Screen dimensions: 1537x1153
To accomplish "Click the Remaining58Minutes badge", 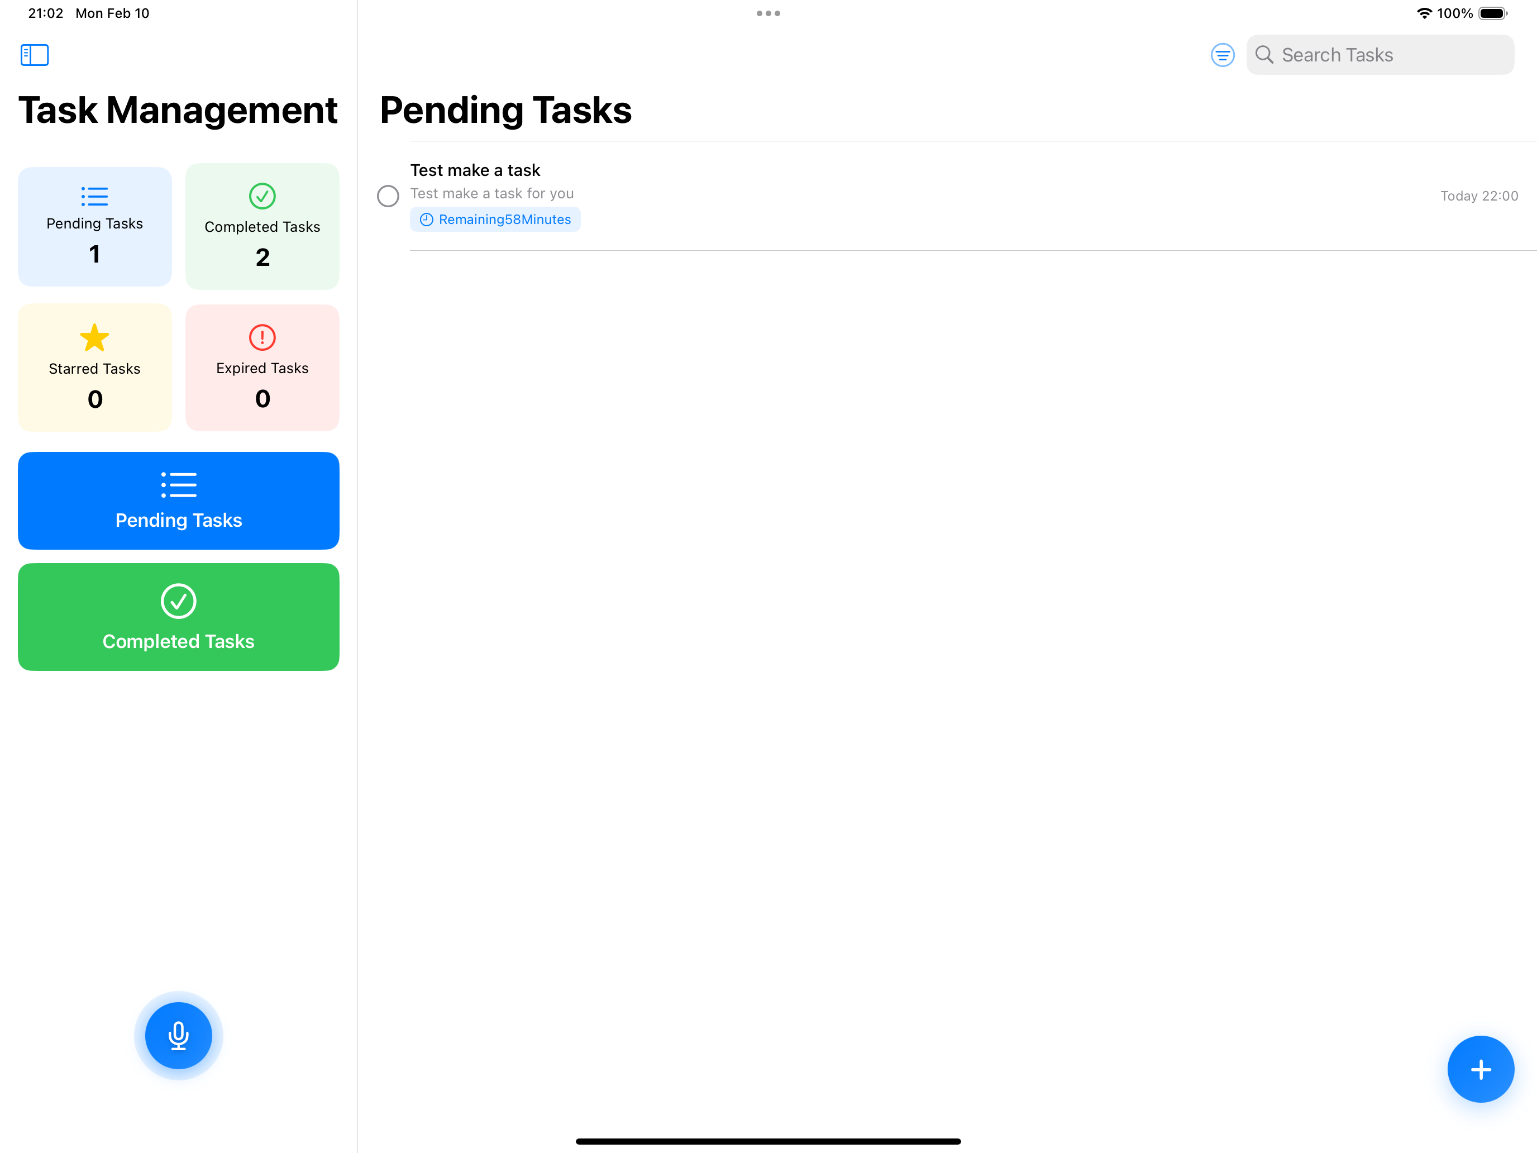I will 495,220.
